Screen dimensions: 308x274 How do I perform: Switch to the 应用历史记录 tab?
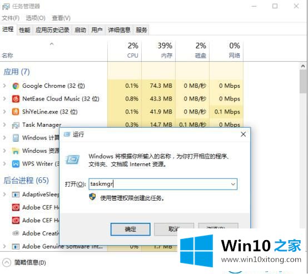click(x=52, y=30)
